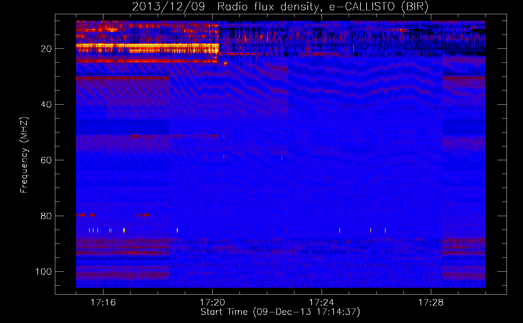This screenshot has height=323, width=523.
Task: Click the 17:16 time tick label
Action: [103, 303]
